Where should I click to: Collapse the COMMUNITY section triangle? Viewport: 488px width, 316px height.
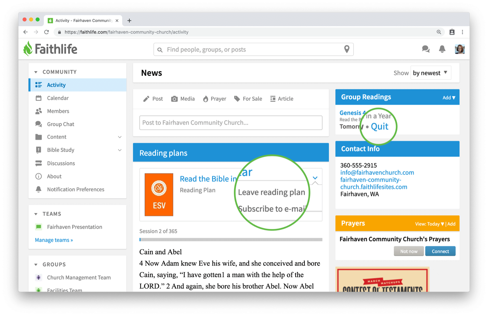tap(36, 72)
